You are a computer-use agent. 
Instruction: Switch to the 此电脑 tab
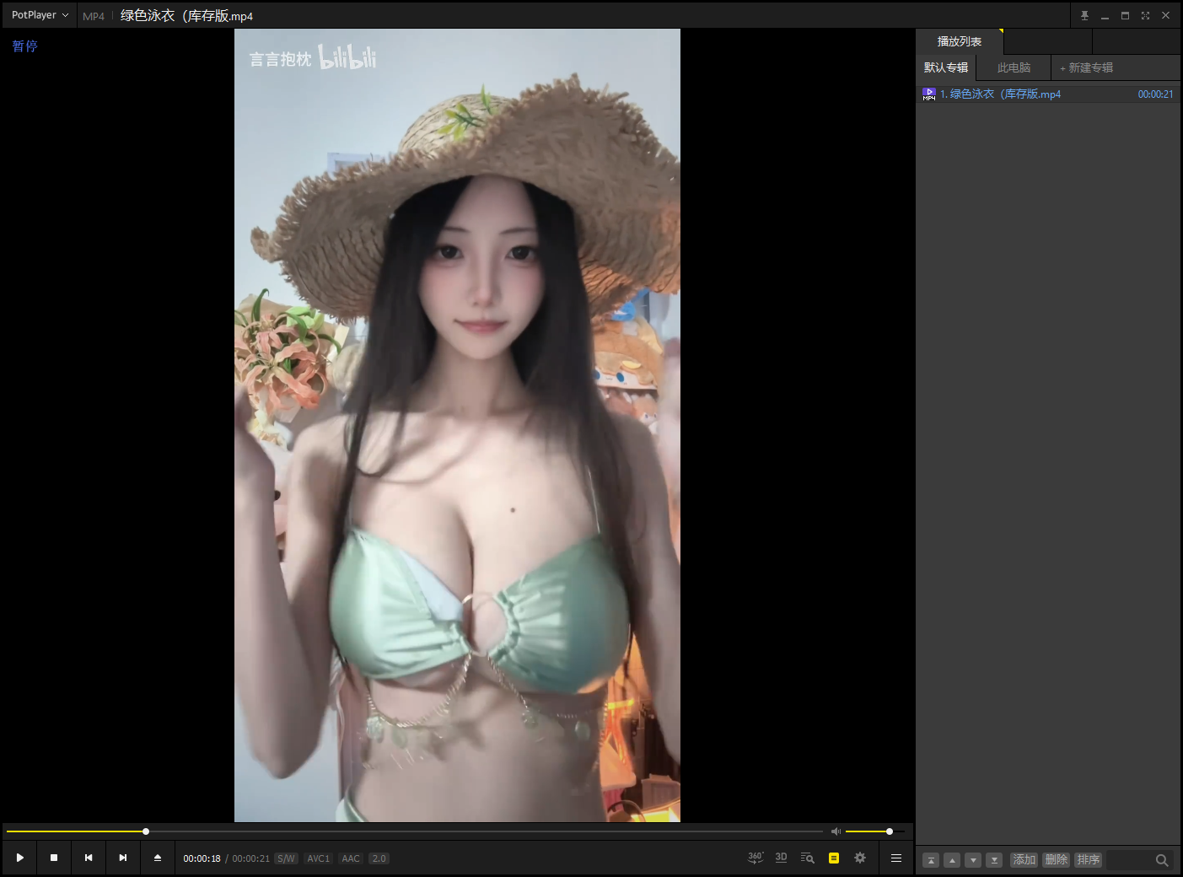pyautogui.click(x=1014, y=67)
